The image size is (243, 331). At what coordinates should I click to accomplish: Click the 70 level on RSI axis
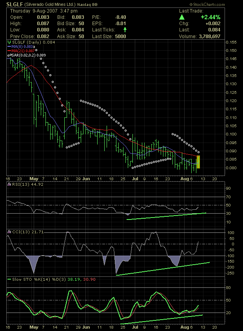click(x=228, y=197)
